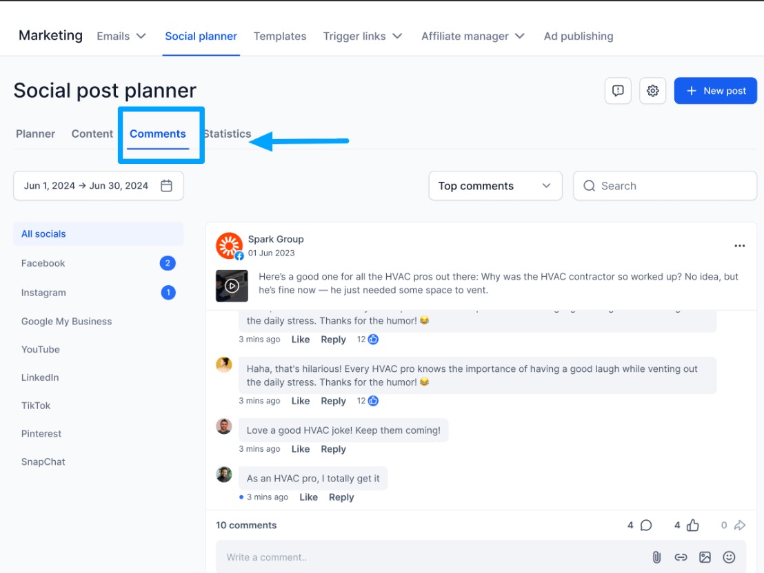Expand Affiliate manager dropdown

pyautogui.click(x=472, y=36)
